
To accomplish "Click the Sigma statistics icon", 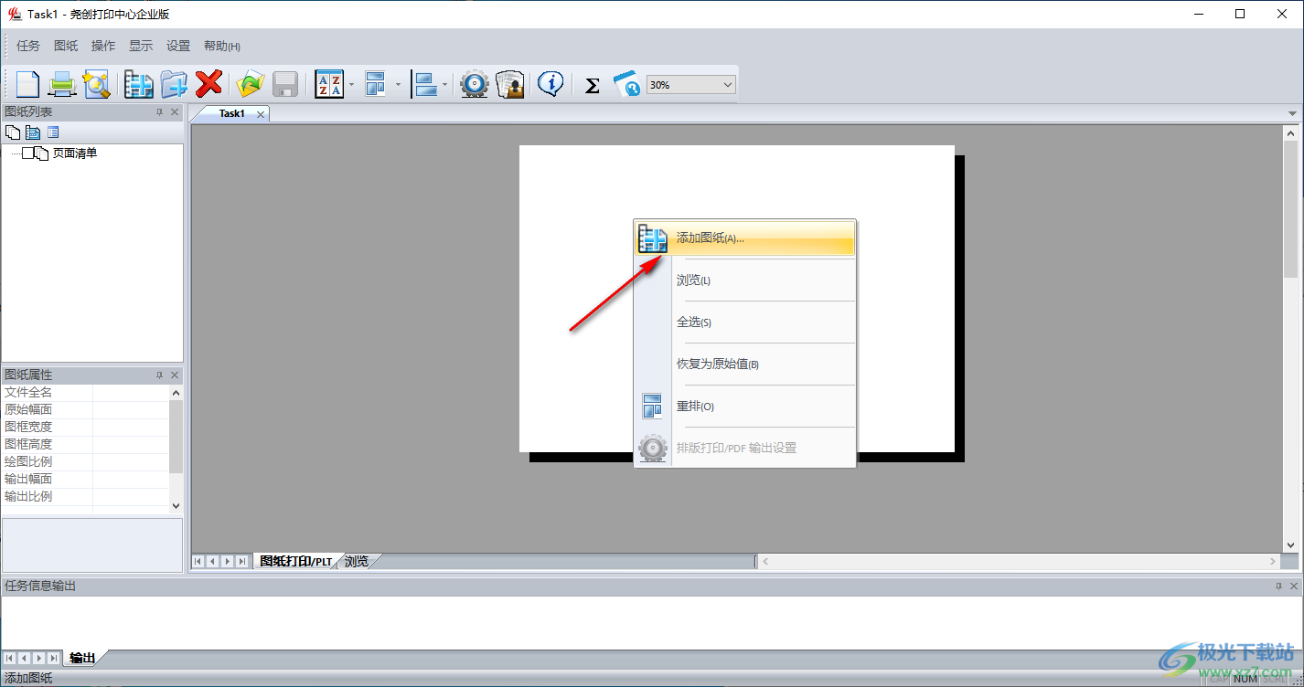I will tap(592, 85).
